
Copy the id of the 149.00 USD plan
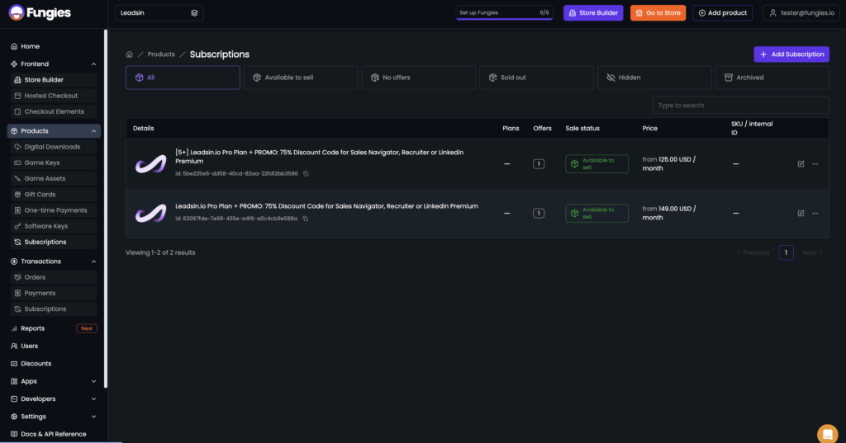tap(306, 219)
